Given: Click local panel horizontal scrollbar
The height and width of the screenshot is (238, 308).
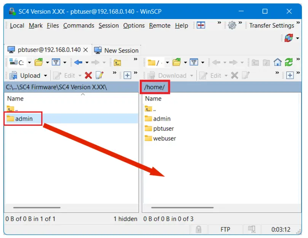Looking at the screenshot, I should 37,208.
